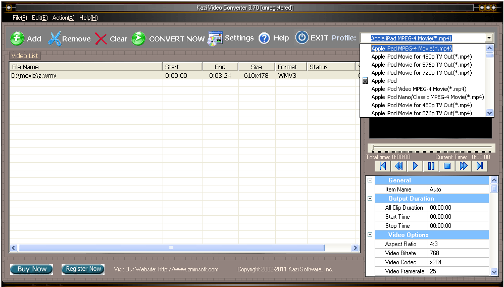Click the Aspect Ratio 4:3 value
This screenshot has height=287, width=504.
pos(459,244)
